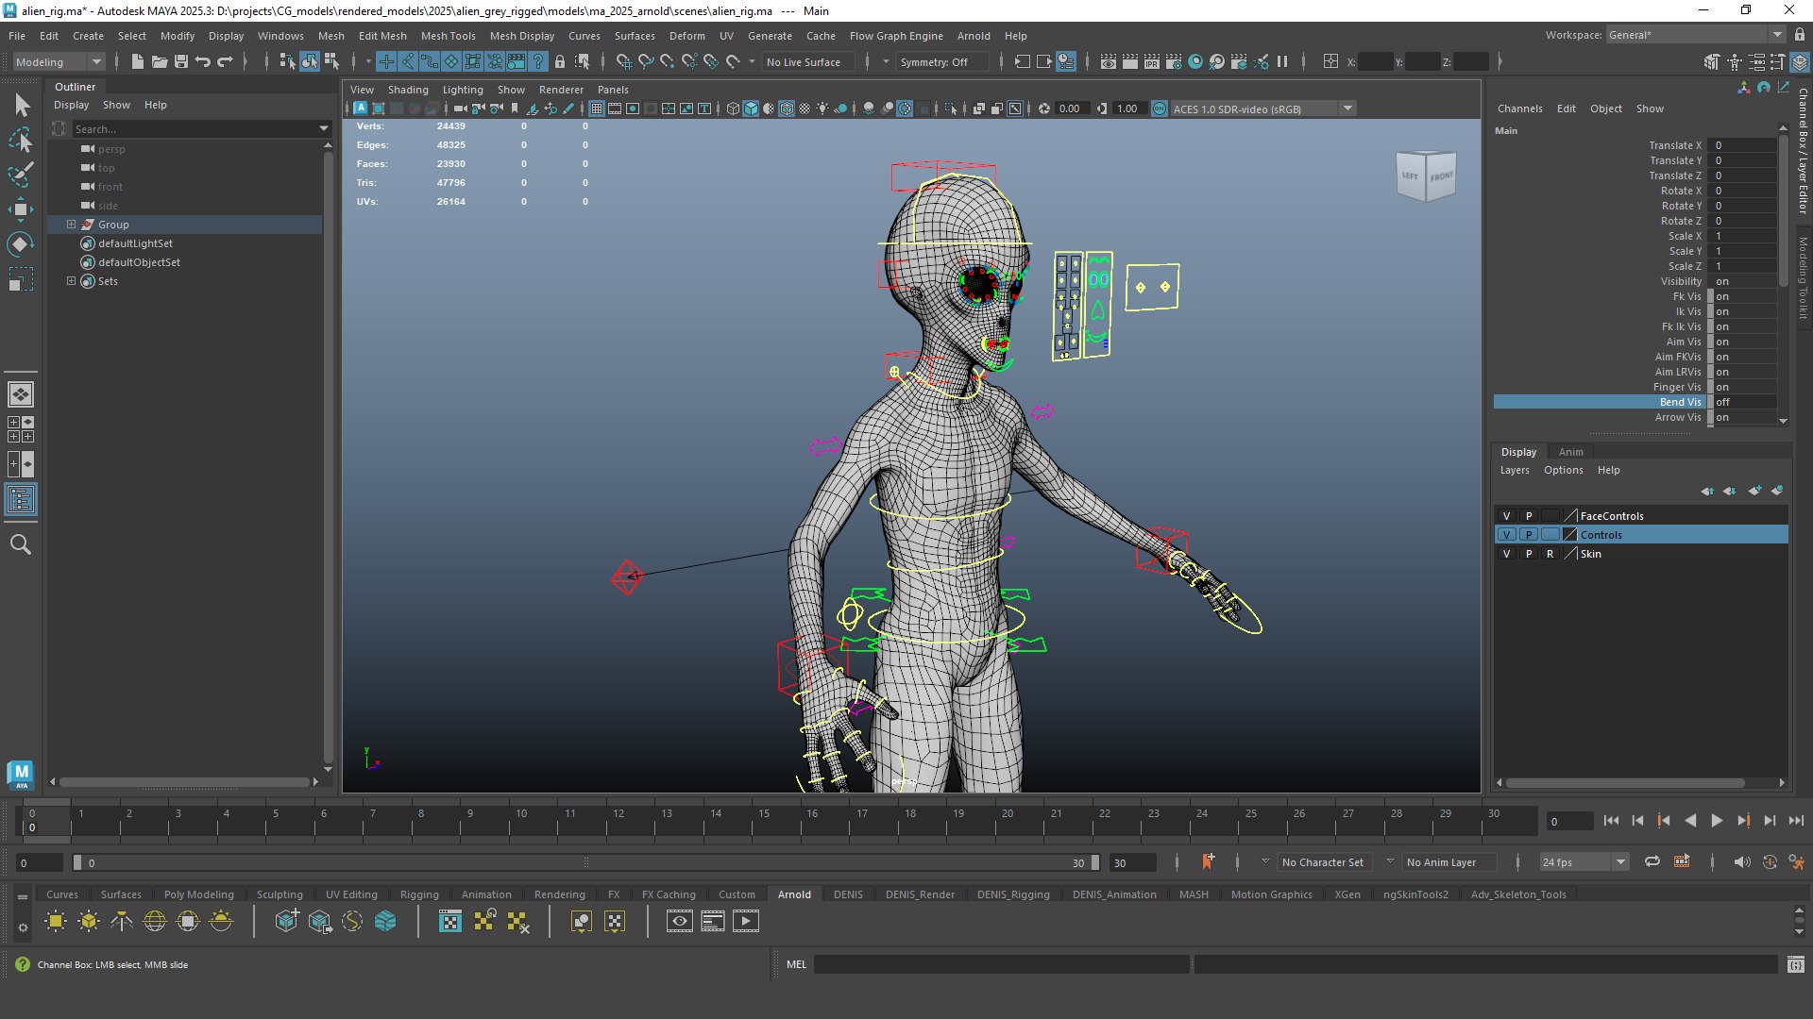
Task: Click the Arnold area light shelf icon
Action: point(56,921)
